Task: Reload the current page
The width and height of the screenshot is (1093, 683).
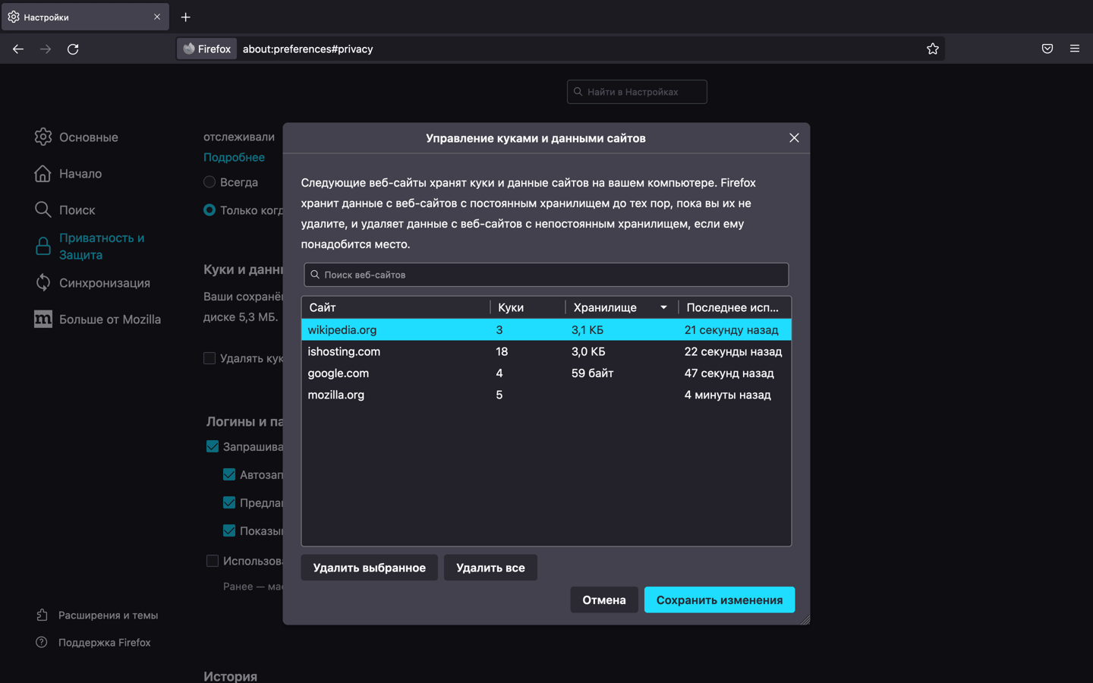Action: (x=73, y=49)
